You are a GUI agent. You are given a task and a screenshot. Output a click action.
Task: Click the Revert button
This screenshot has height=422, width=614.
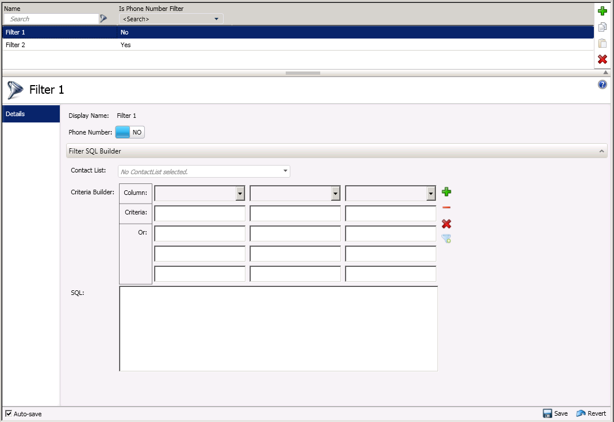591,413
